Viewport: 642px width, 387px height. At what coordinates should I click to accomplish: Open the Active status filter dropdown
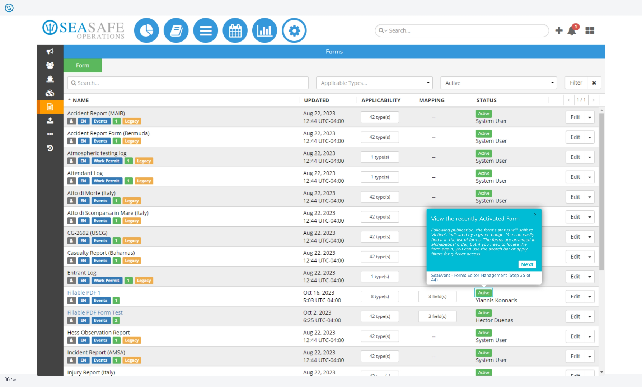498,83
